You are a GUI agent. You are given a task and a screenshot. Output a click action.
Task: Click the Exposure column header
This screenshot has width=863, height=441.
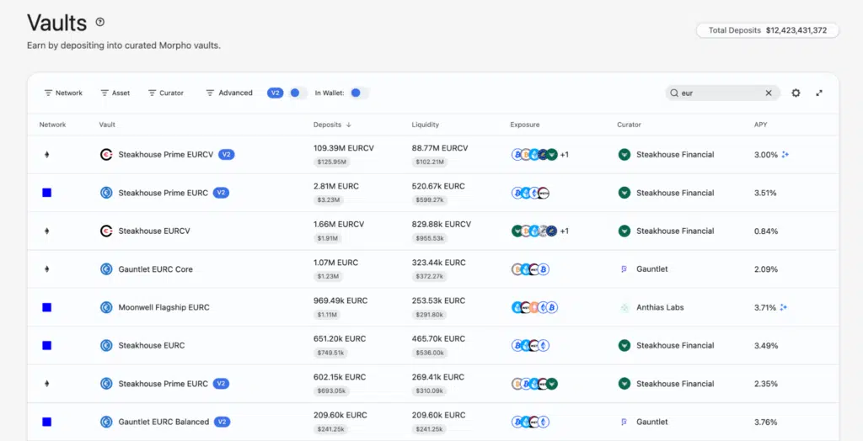pos(525,125)
